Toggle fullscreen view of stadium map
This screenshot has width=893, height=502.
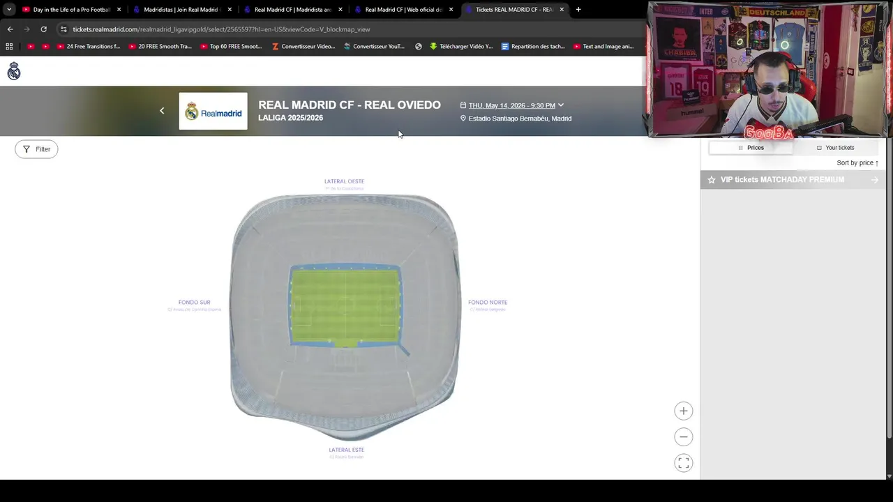tap(684, 463)
